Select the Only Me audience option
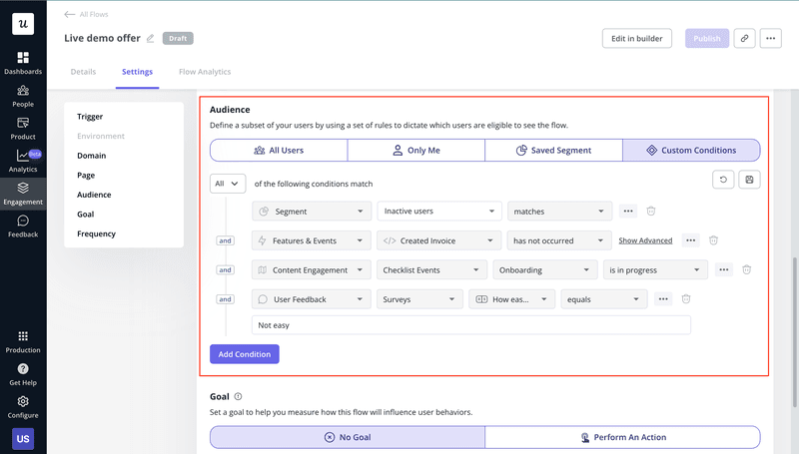 pos(415,151)
